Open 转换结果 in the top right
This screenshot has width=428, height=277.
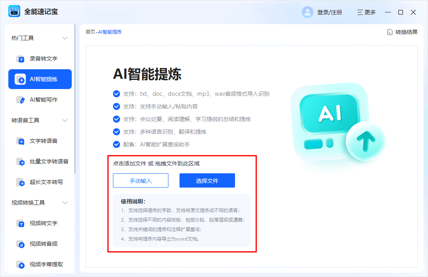402,32
